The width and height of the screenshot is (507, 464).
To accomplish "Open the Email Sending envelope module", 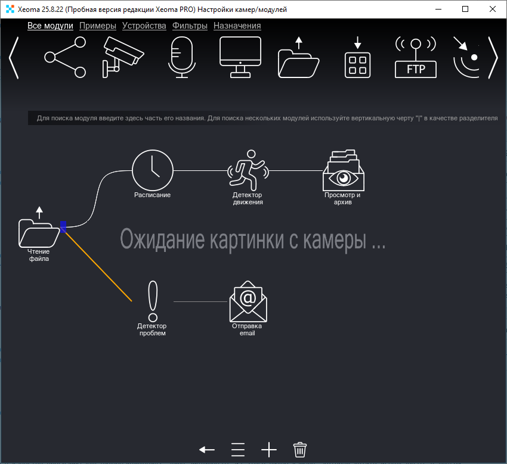I will pyautogui.click(x=248, y=302).
